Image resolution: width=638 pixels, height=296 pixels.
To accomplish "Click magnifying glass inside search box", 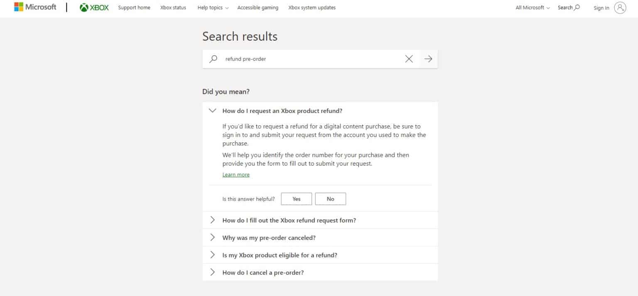I will point(213,59).
